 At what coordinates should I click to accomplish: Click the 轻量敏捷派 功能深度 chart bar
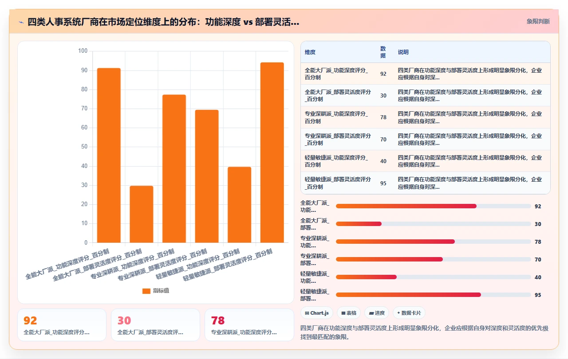pyautogui.click(x=239, y=205)
